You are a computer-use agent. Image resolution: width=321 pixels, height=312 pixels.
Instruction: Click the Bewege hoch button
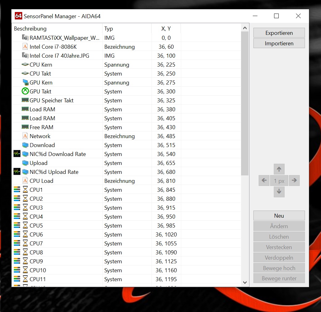(x=279, y=268)
